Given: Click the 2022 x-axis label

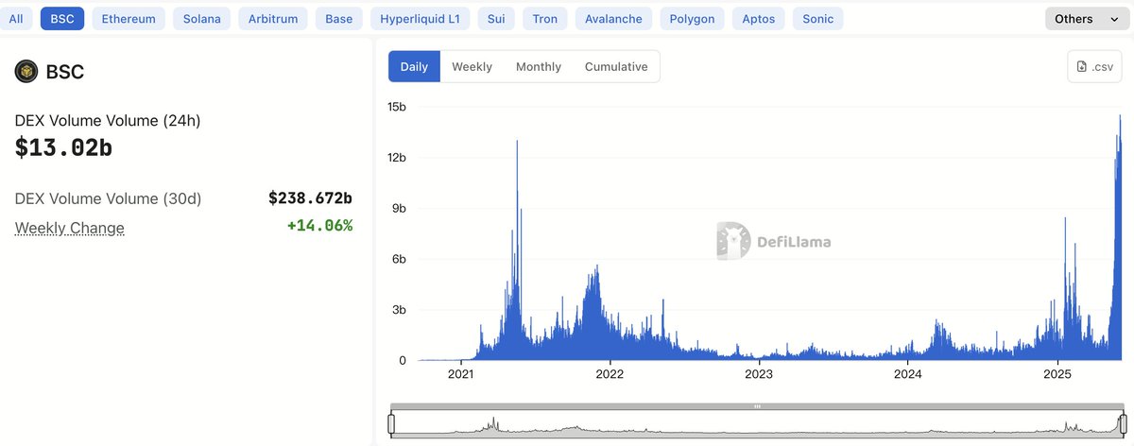Looking at the screenshot, I should pyautogui.click(x=610, y=373).
